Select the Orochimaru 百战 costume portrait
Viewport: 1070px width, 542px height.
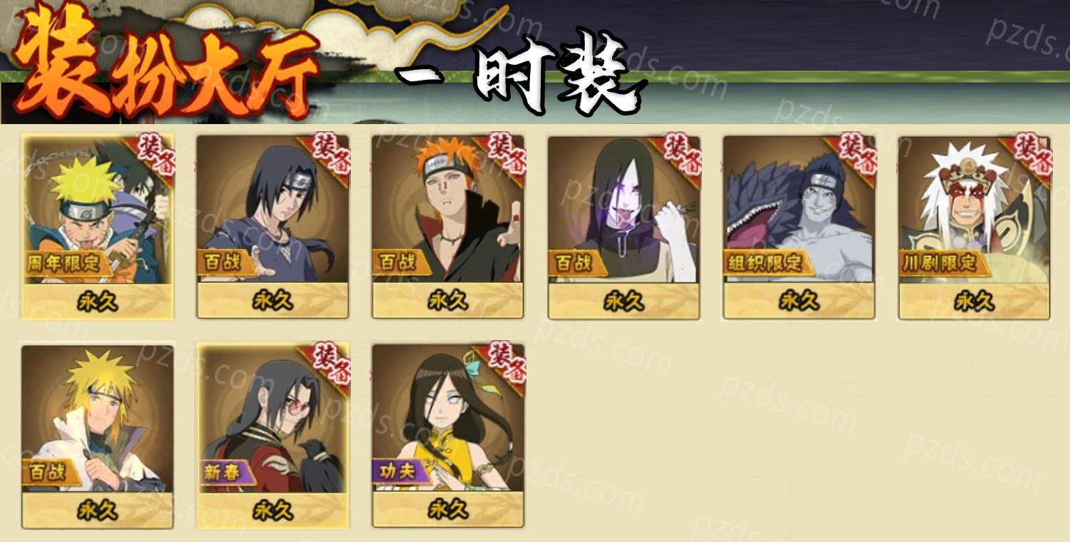click(623, 209)
